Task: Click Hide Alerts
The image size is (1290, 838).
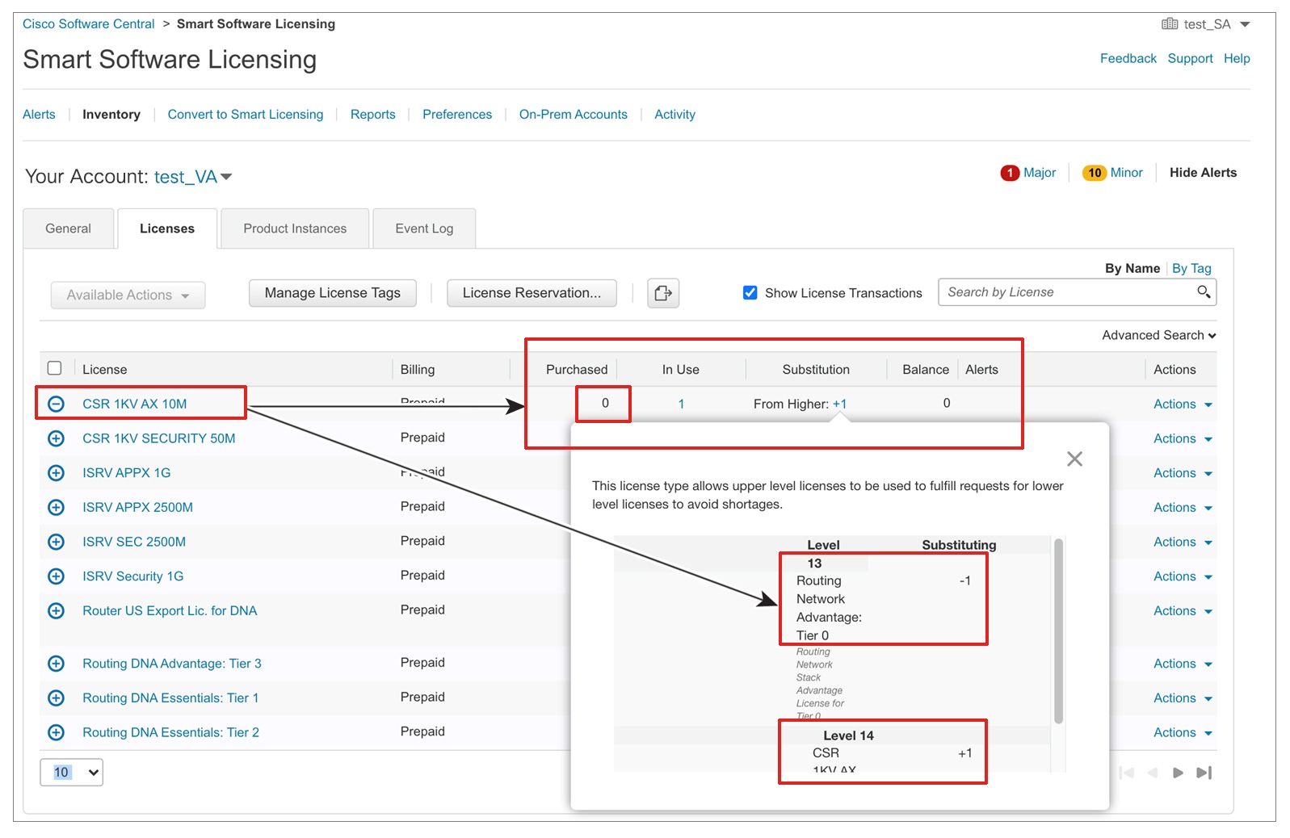Action: [1203, 173]
